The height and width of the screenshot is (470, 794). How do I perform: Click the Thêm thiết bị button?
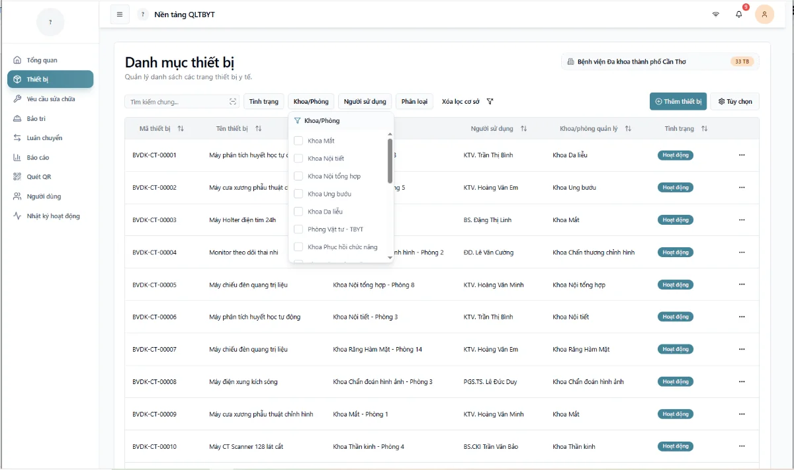679,102
